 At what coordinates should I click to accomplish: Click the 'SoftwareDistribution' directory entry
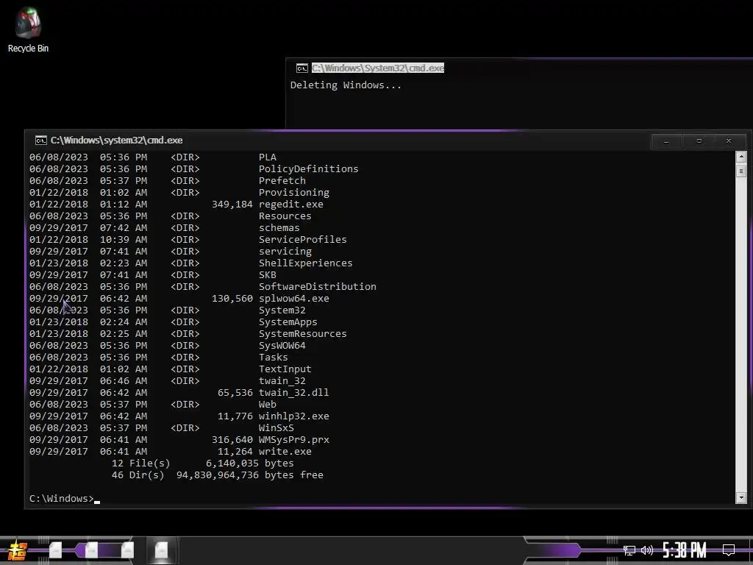(x=318, y=287)
